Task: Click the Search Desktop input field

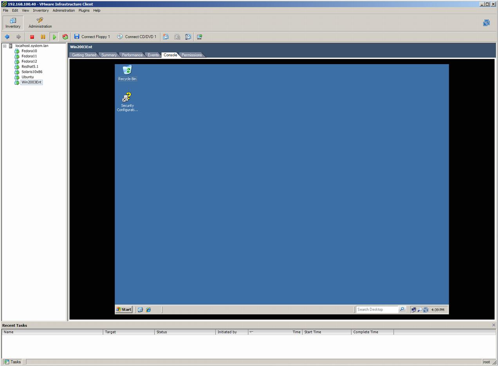Action: coord(377,309)
